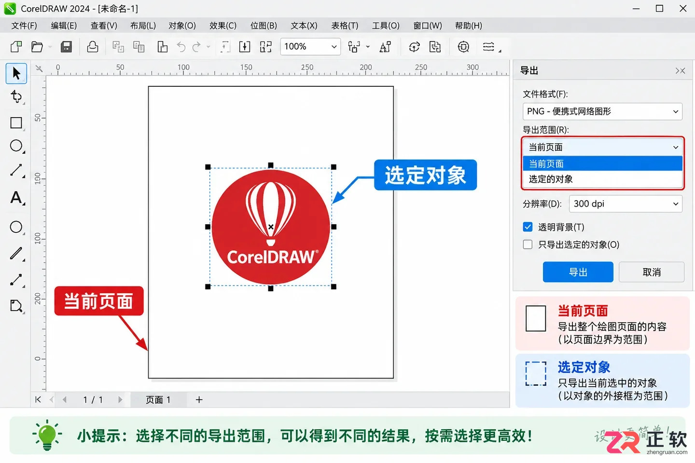The width and height of the screenshot is (695, 463).
Task: Open the 文件(F) menu
Action: pyautogui.click(x=24, y=26)
